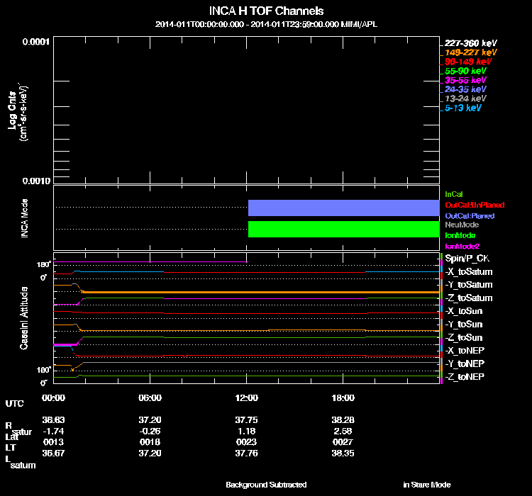Screen dimensions: 532x496
Task: Click the Background Subtracted footer text
Action: (266, 485)
